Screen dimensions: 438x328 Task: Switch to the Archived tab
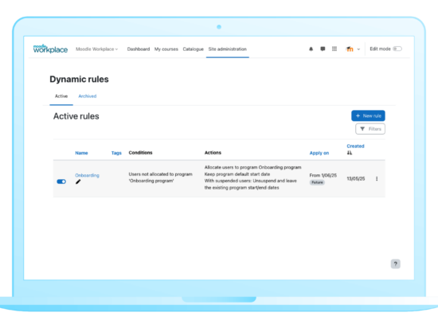click(88, 96)
